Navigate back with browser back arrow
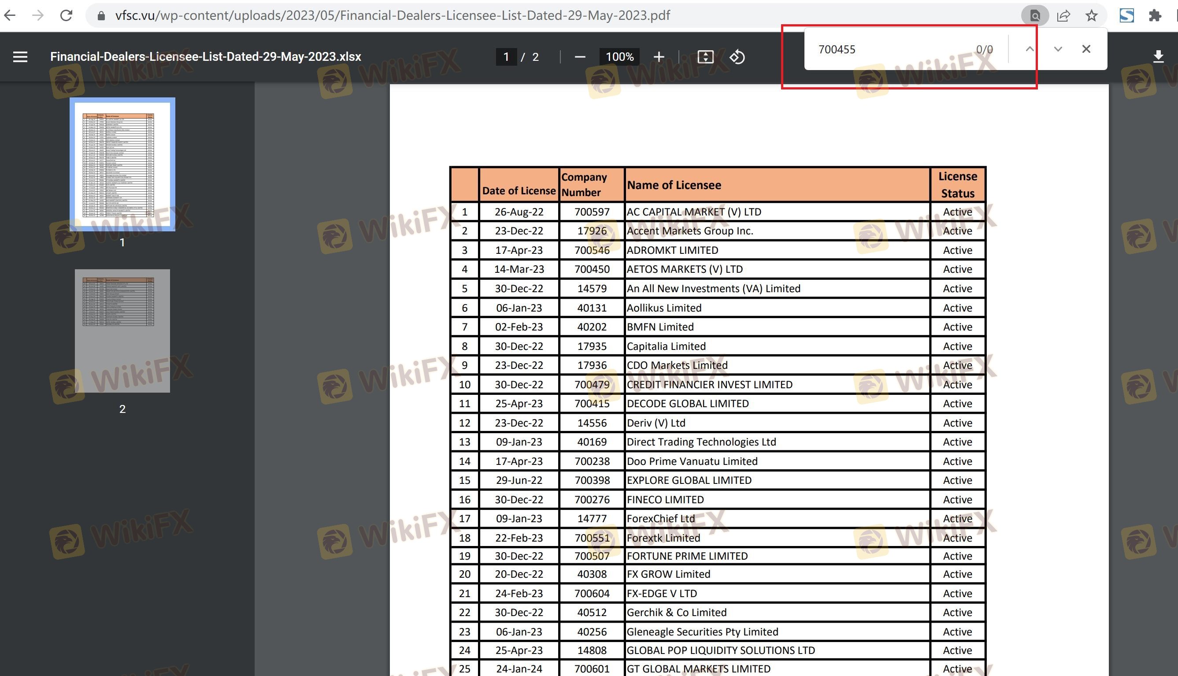The height and width of the screenshot is (676, 1178). [x=10, y=15]
